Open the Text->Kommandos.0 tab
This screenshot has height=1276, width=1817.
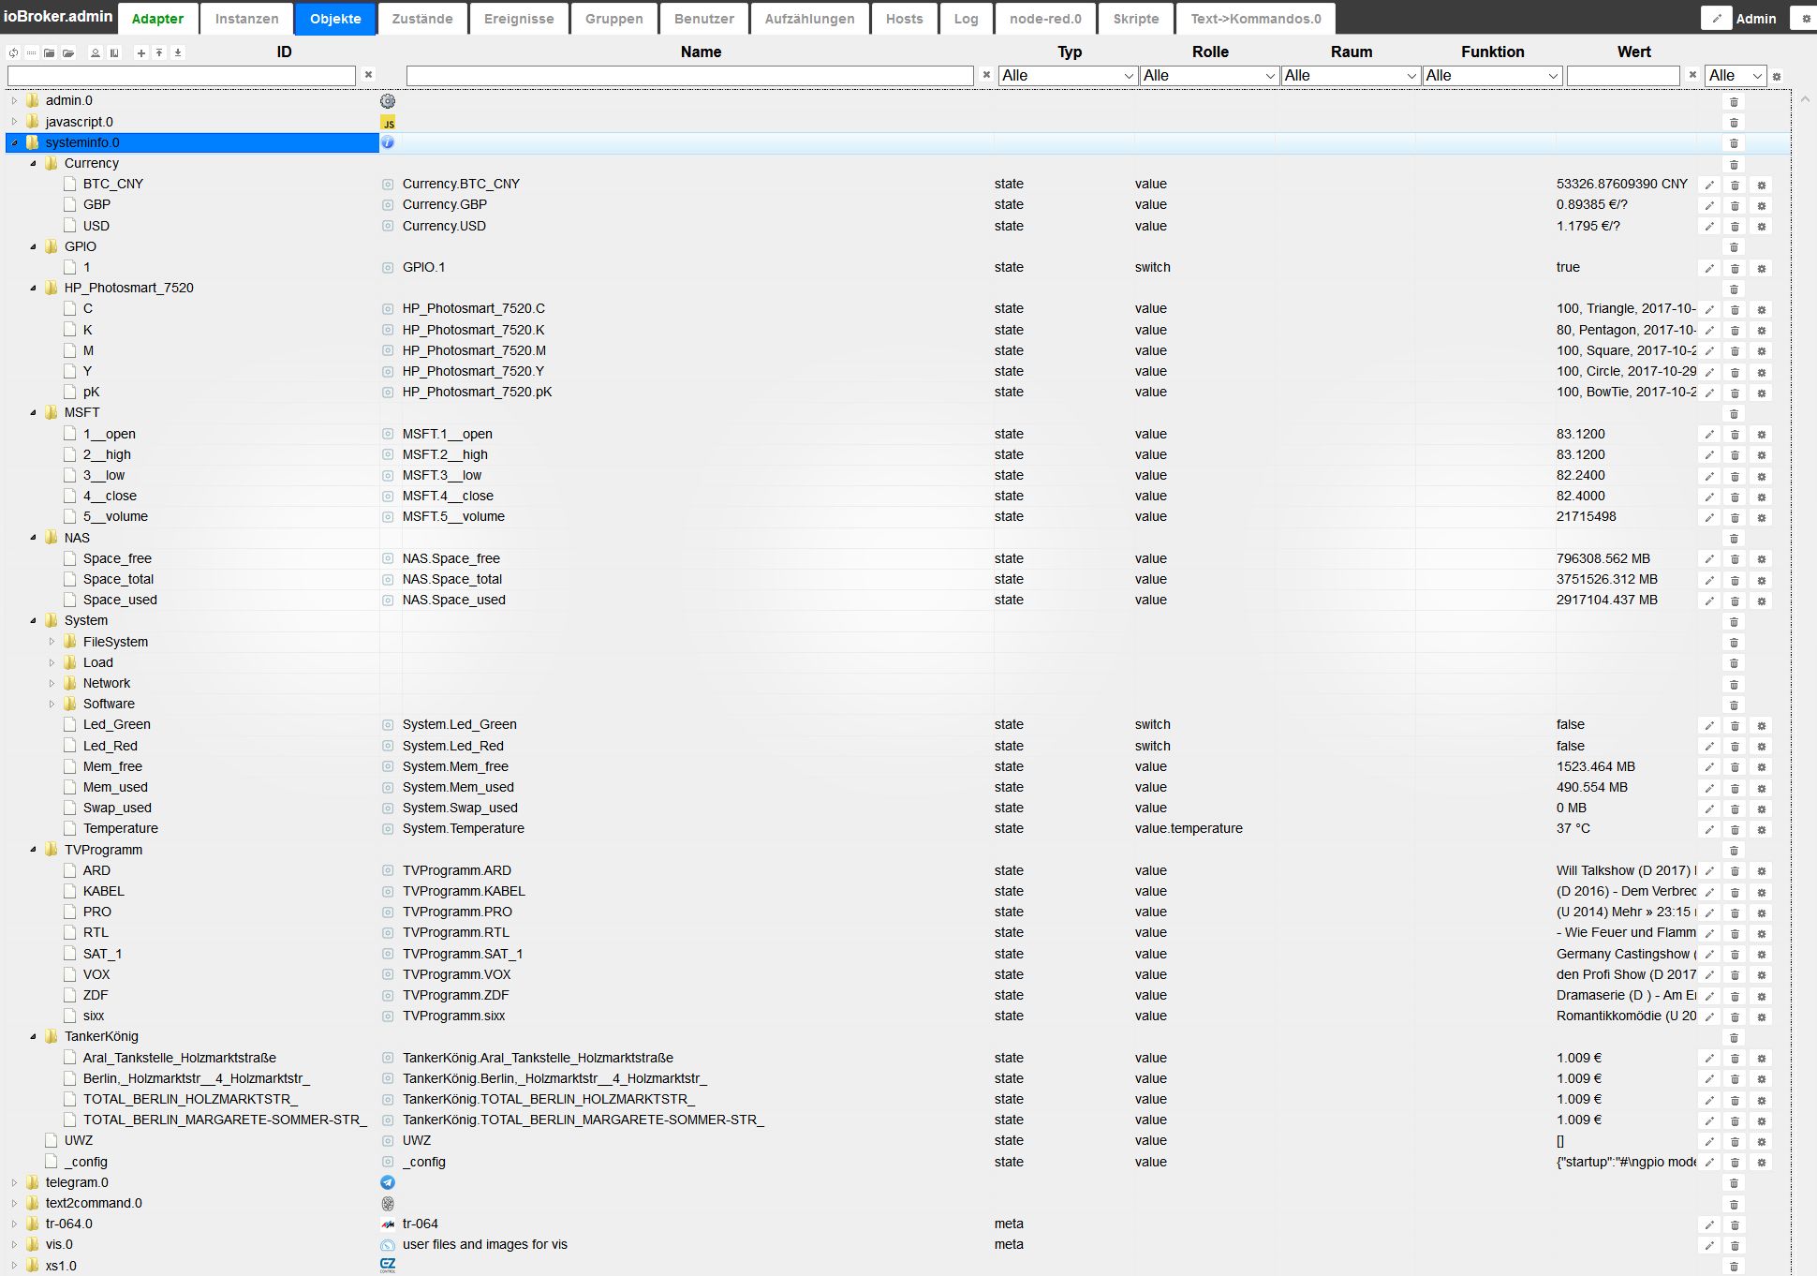1256,19
